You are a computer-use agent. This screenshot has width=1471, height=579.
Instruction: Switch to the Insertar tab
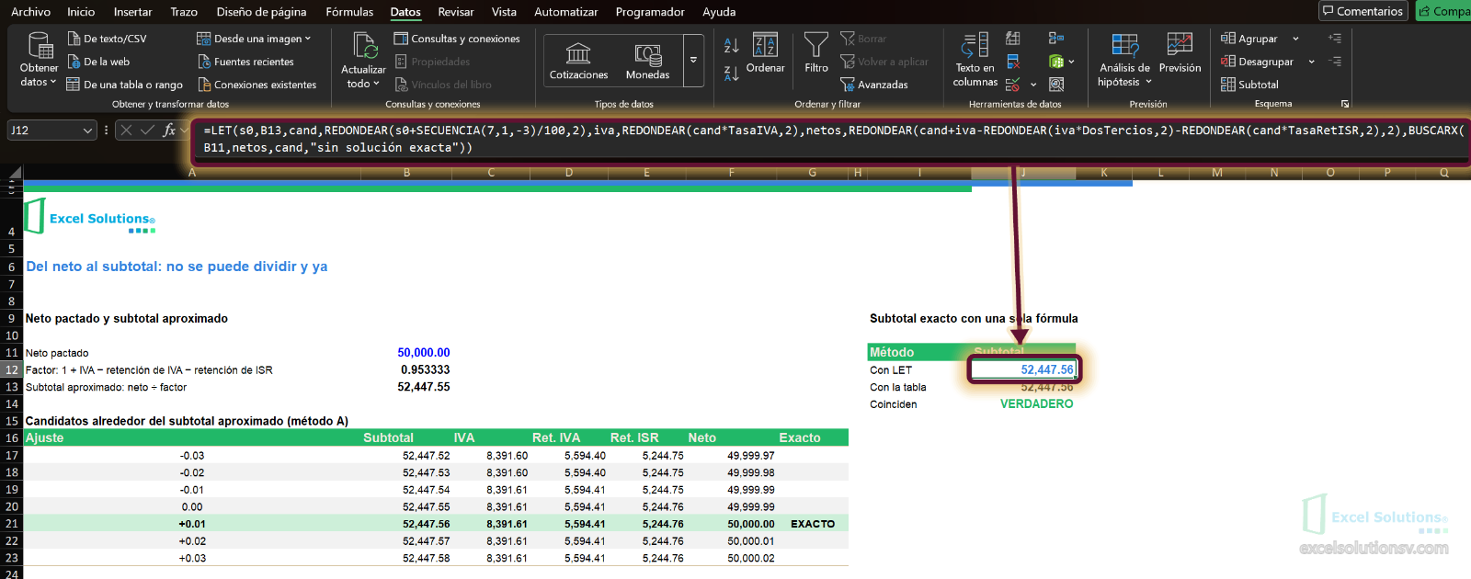coord(132,12)
